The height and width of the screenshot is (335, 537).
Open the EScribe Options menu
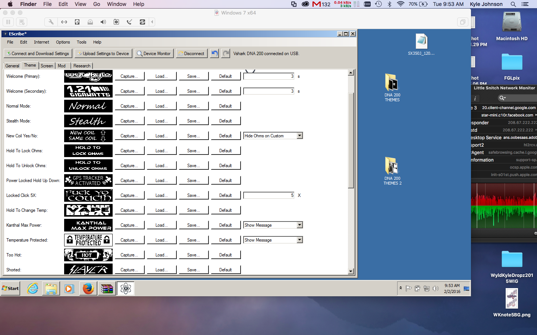click(x=63, y=42)
